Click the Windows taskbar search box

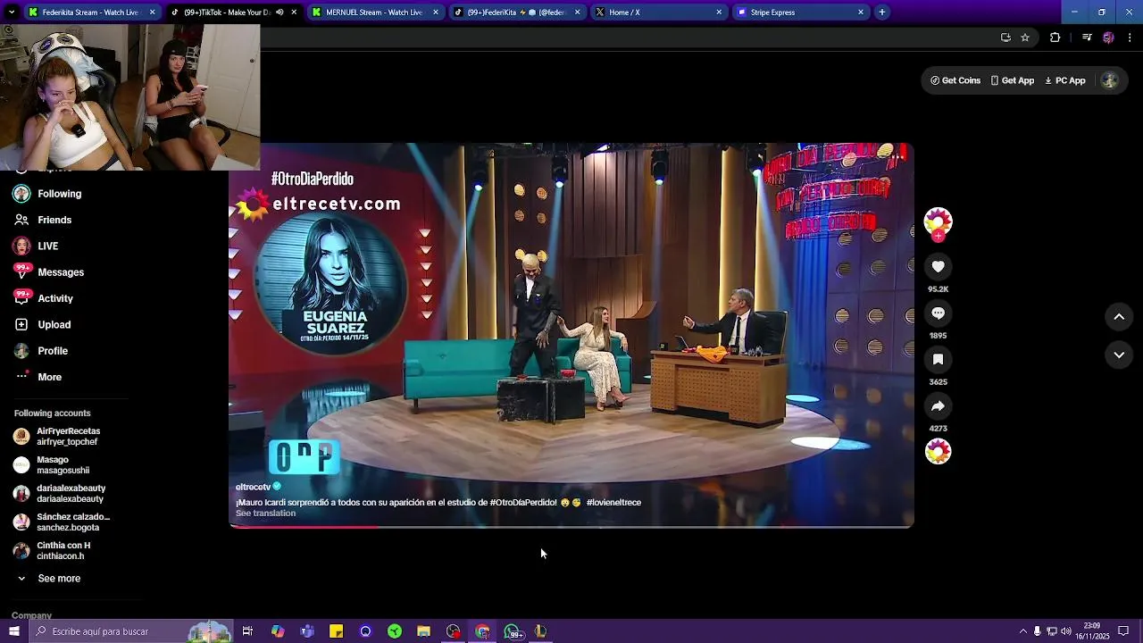pyautogui.click(x=131, y=631)
